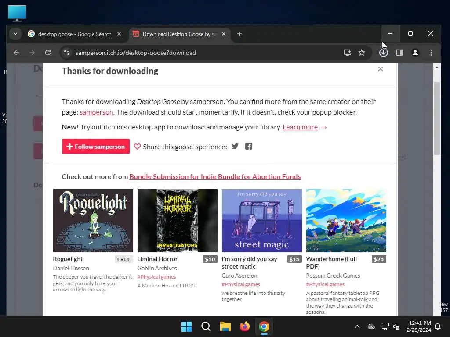Click the A Modern Horror TTRPG description
Viewport: 450px width, 337px height.
(x=166, y=286)
